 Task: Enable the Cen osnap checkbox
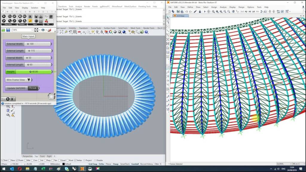click(x=32, y=160)
